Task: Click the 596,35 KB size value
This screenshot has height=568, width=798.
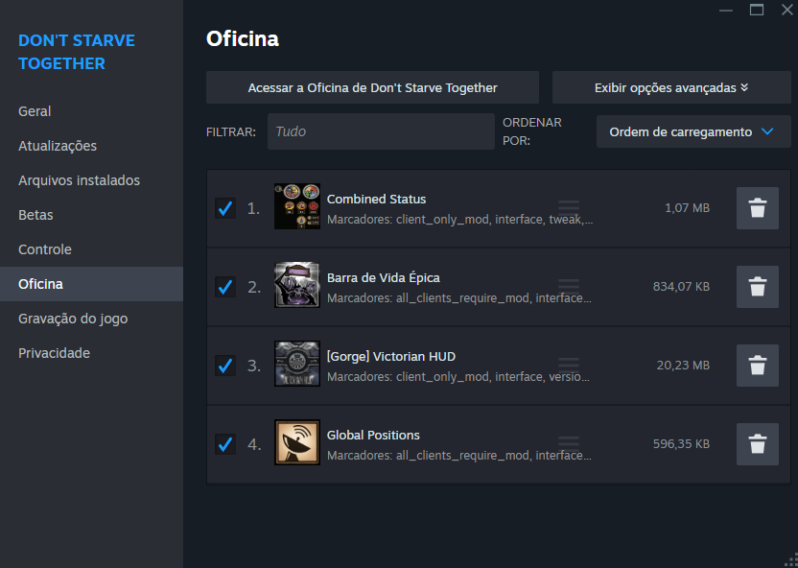Action: click(681, 444)
